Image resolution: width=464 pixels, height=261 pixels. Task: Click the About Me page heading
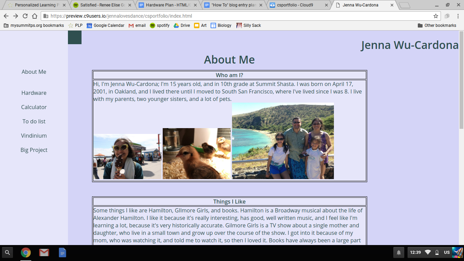229,60
